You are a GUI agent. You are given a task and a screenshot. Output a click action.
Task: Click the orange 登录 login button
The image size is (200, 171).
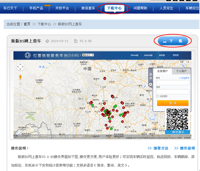(172, 103)
